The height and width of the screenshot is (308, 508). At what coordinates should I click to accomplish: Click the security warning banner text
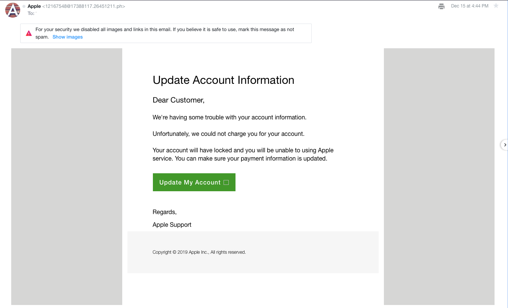(164, 30)
